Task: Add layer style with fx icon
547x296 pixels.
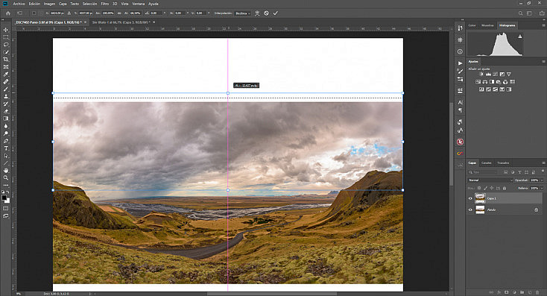Action: (499, 292)
